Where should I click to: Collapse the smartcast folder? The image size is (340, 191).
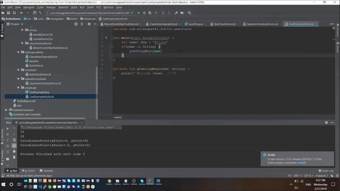pos(19,88)
